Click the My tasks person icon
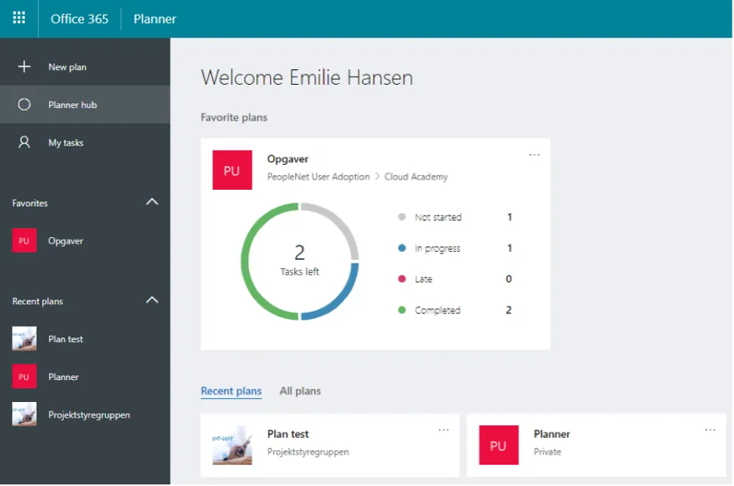This screenshot has width=734, height=486. pos(24,142)
